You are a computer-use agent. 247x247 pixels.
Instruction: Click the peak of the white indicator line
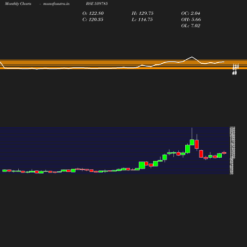192,57
